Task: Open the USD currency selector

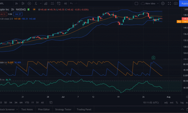Action: click(x=186, y=9)
